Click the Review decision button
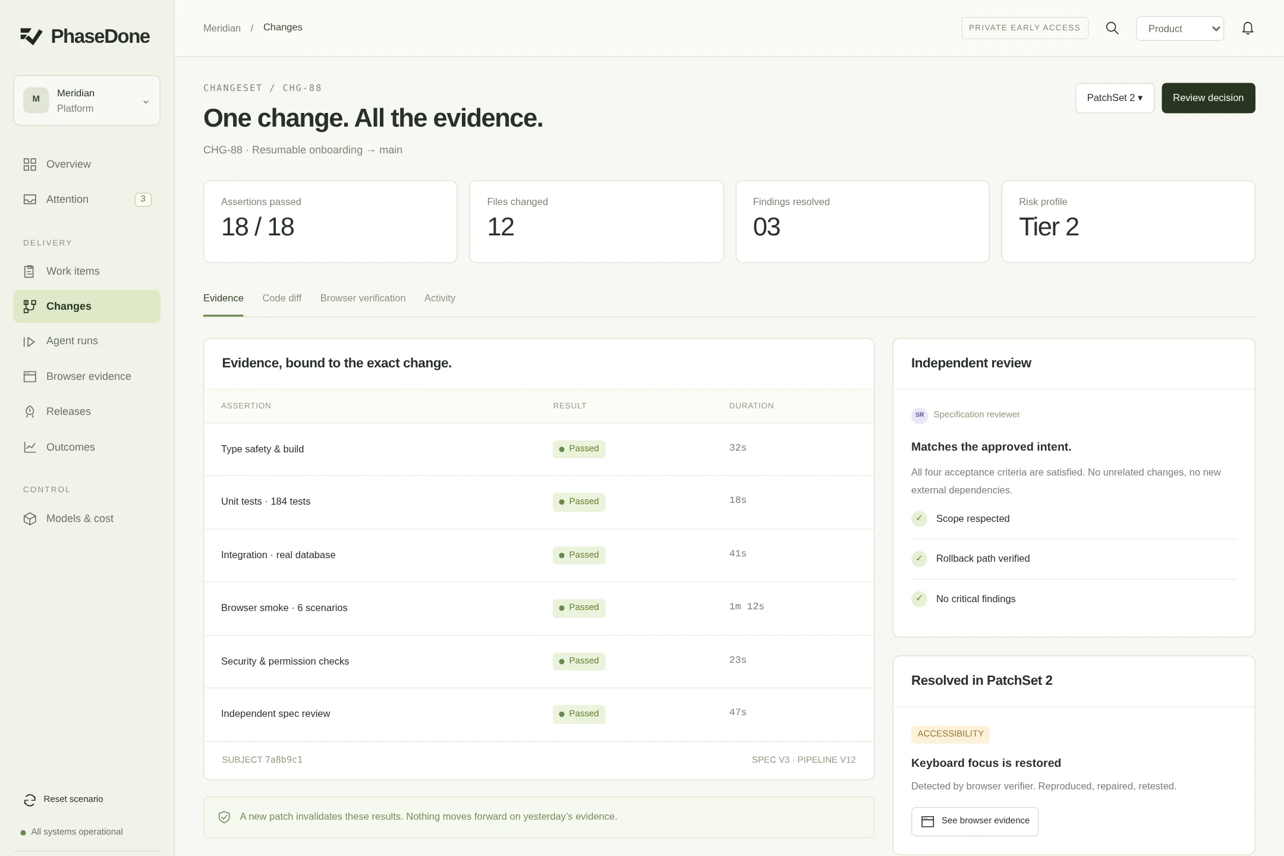 tap(1208, 98)
